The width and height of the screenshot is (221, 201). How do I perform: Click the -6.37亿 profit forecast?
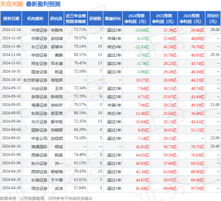[x=143, y=38]
